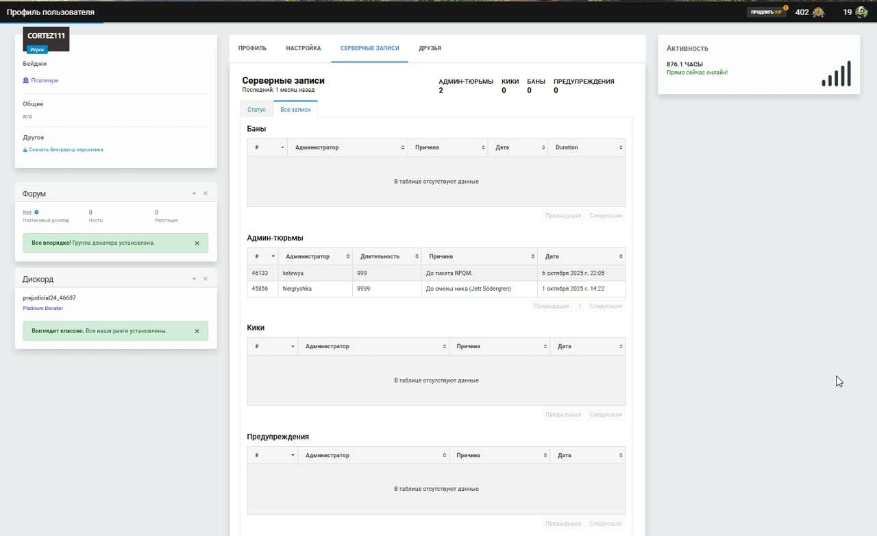877x536 pixels.
Task: Sort Админ-тюрьмы table by Дата column
Action: click(x=581, y=256)
